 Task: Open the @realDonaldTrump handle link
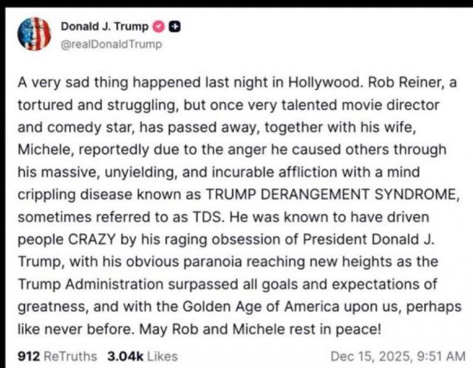coord(111,44)
